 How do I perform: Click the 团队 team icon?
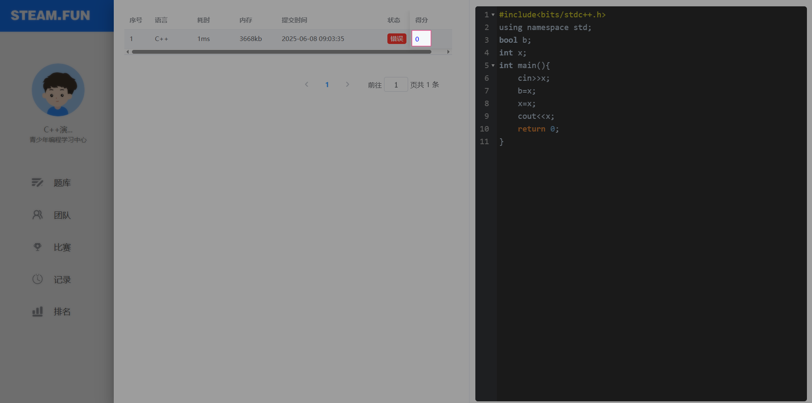point(37,215)
